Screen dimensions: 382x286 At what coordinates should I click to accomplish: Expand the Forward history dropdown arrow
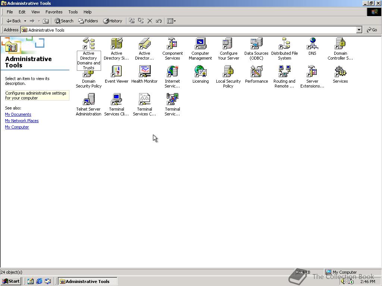pyautogui.click(x=39, y=21)
